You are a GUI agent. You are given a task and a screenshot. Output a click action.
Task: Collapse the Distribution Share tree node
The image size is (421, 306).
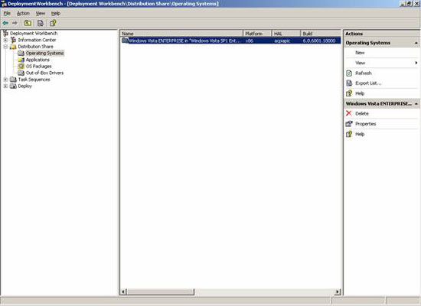[x=5, y=47]
